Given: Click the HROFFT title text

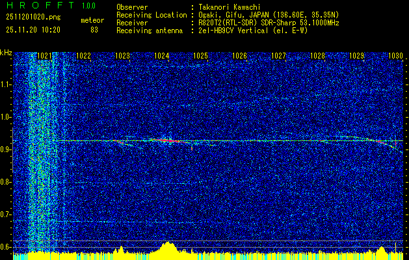Looking at the screenshot, I should 40,5.
